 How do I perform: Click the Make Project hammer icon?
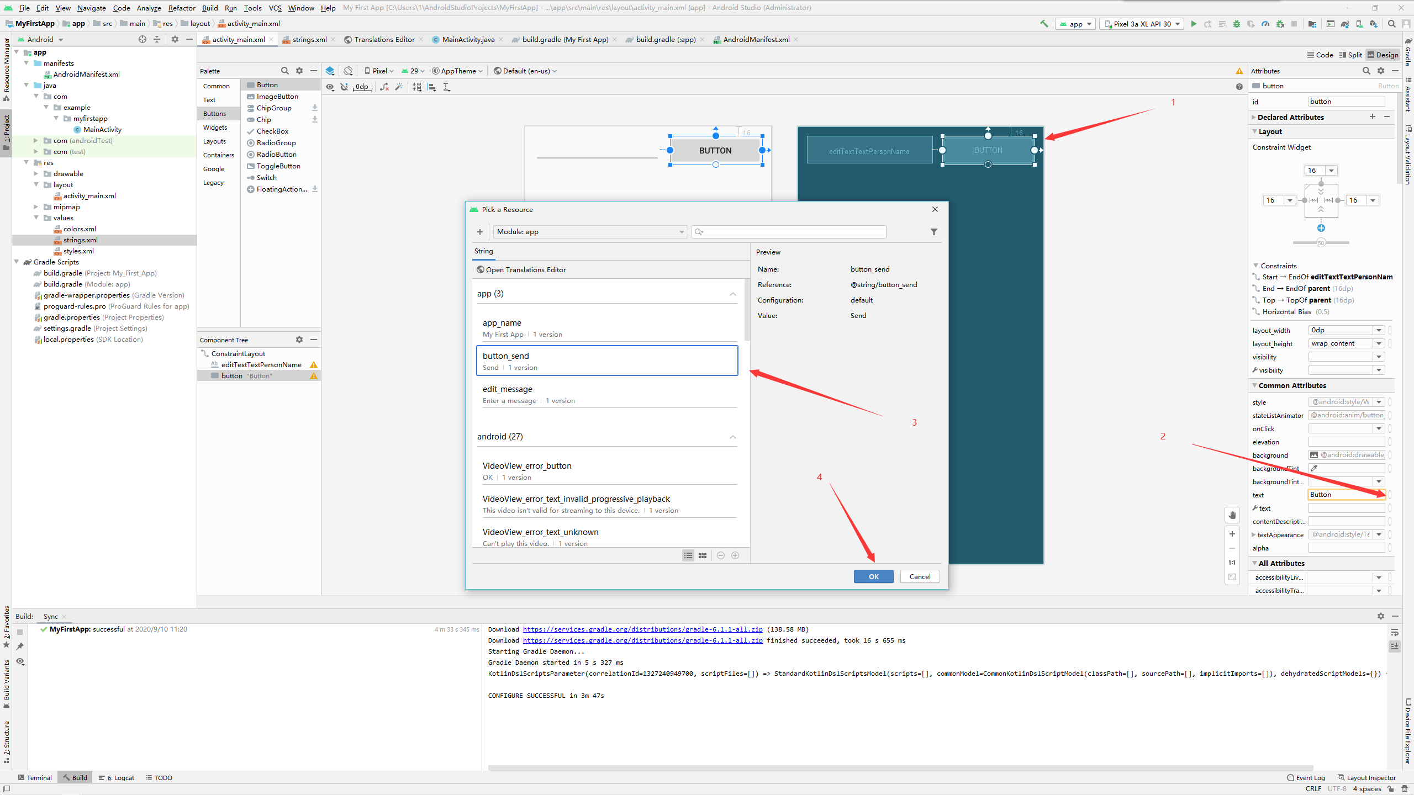pos(1044,24)
